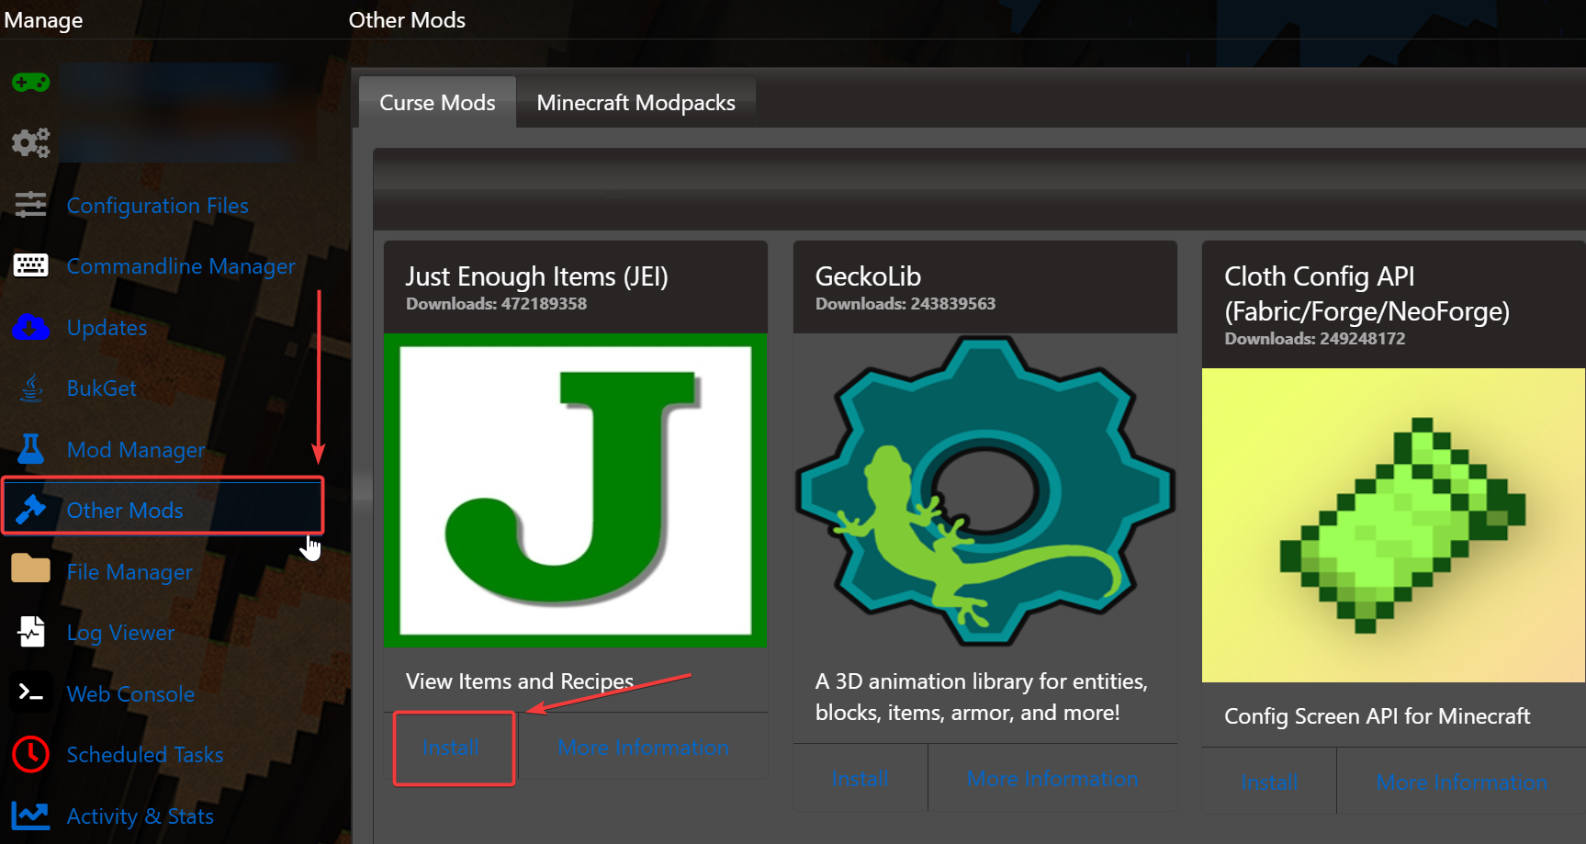1586x844 pixels.
Task: Select Other Mods in sidebar
Action: 125,511
